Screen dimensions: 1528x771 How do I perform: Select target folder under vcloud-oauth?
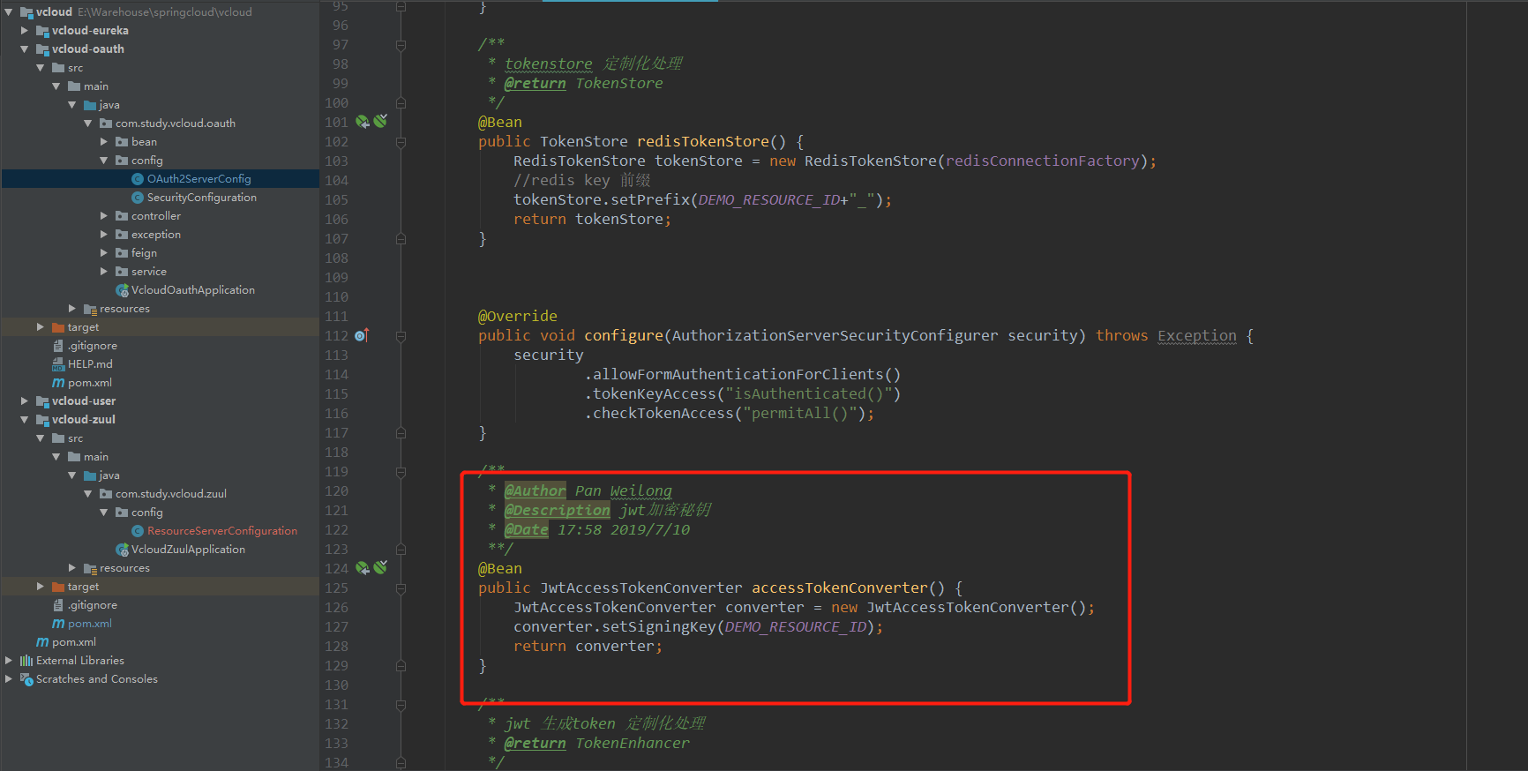(83, 327)
